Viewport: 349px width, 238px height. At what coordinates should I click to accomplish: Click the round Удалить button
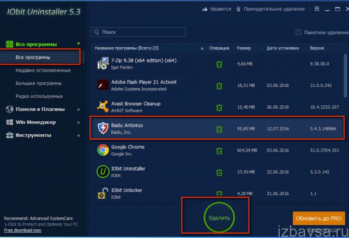[x=219, y=217]
